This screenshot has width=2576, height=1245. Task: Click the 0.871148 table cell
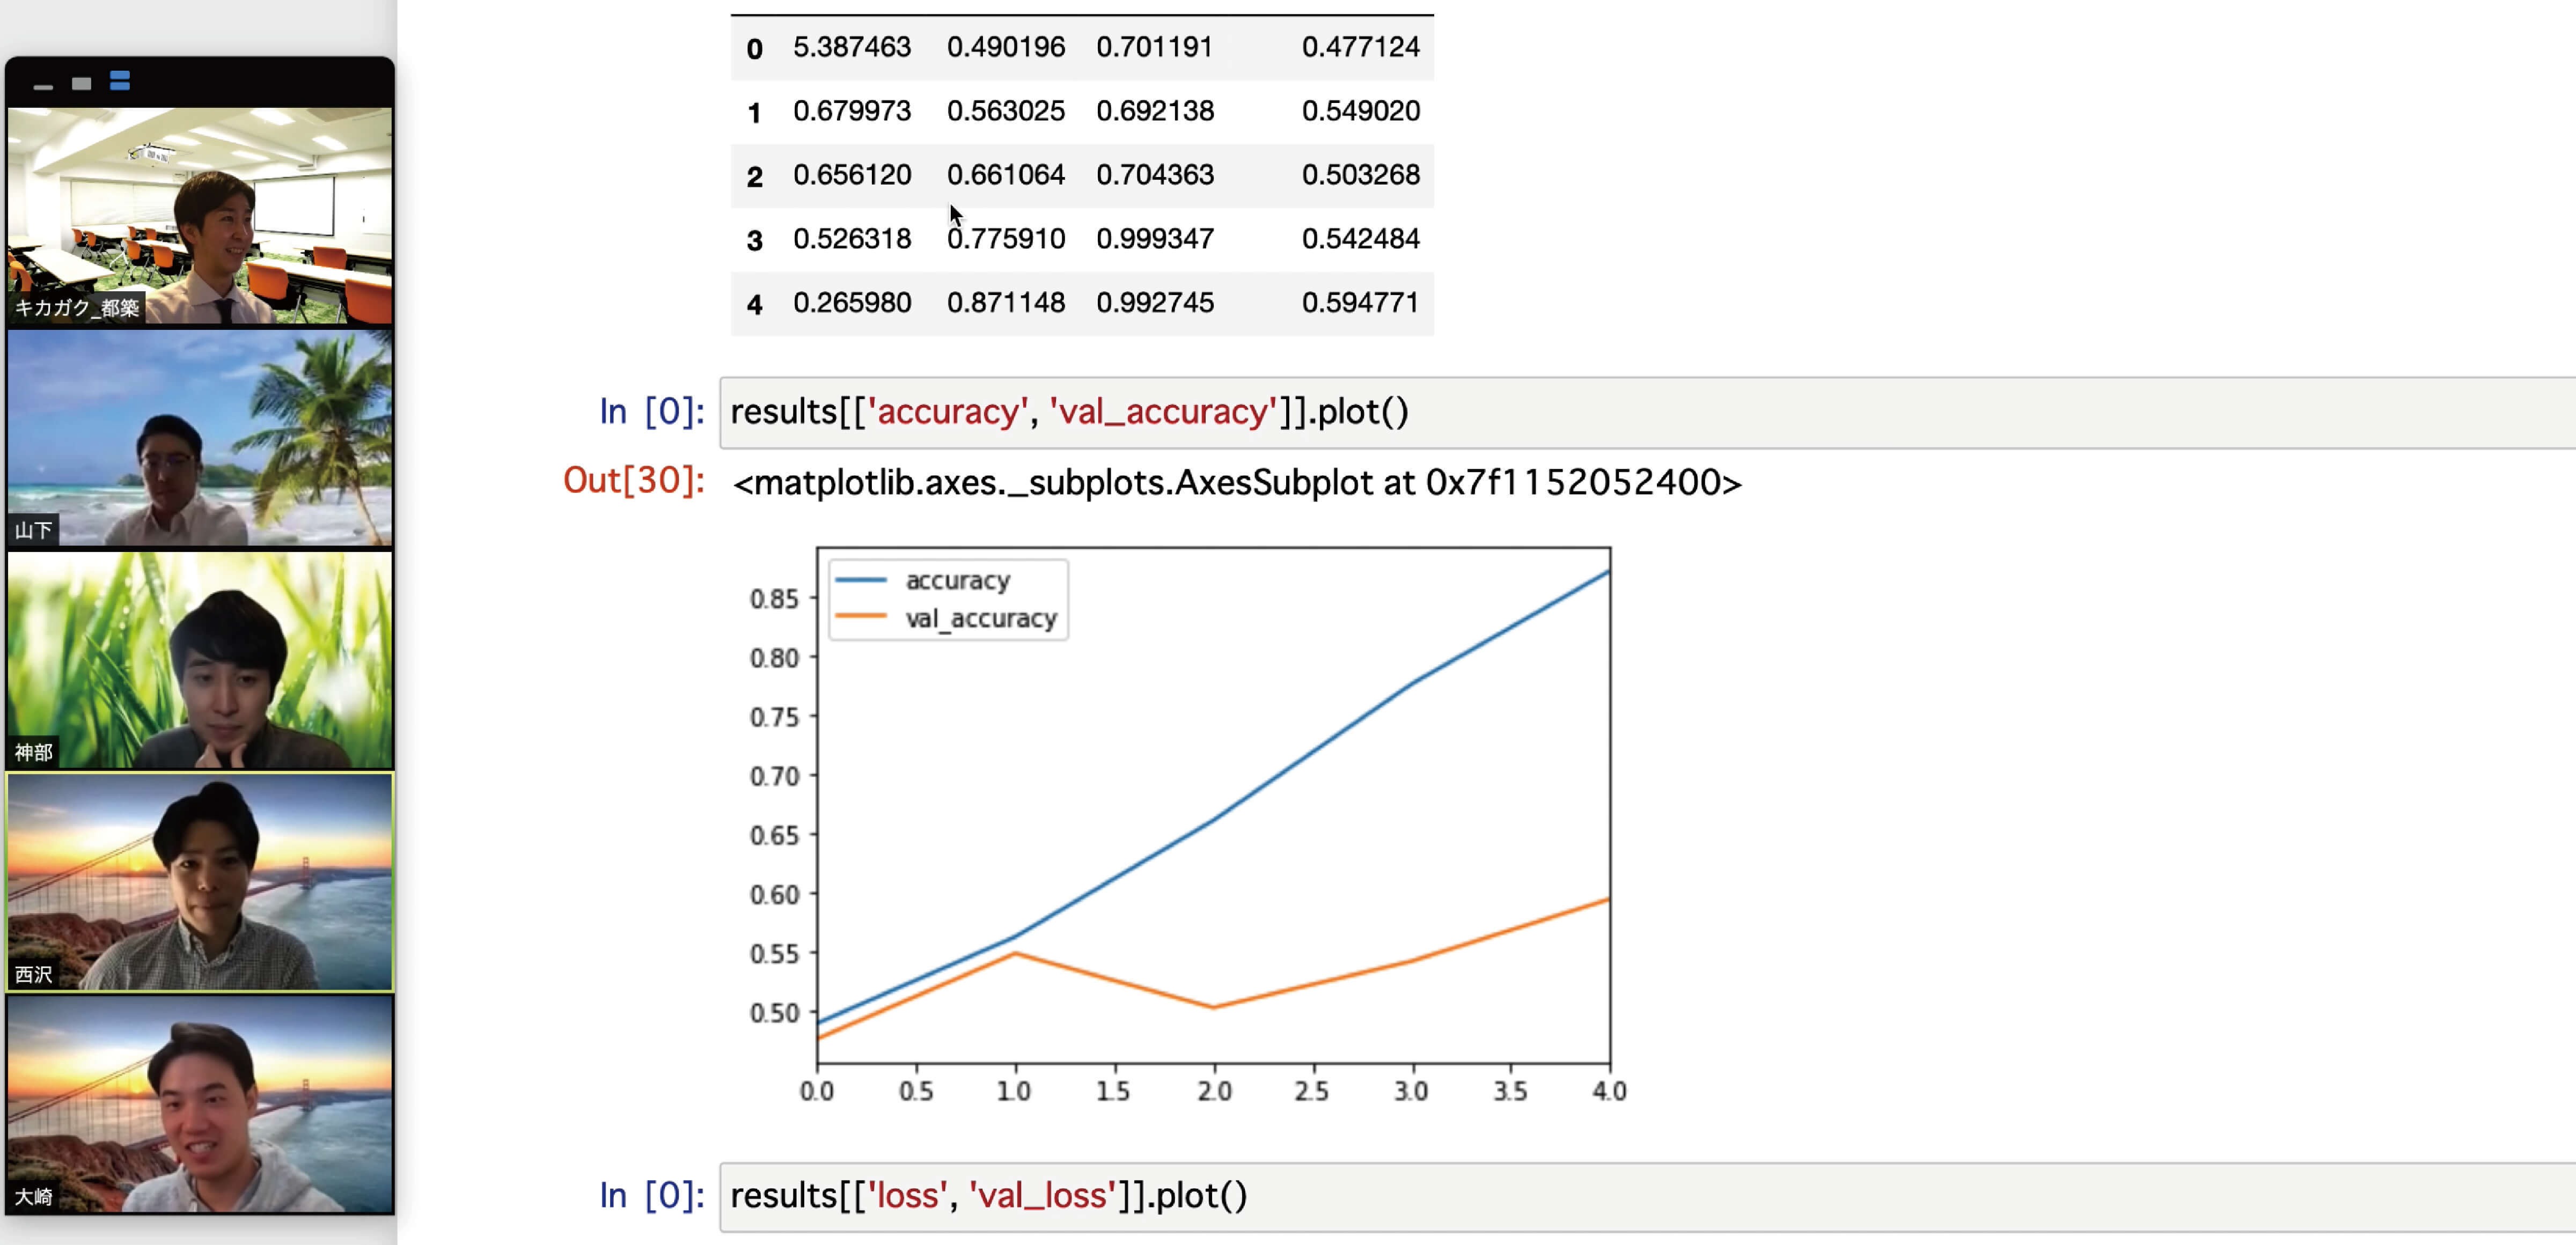coord(1005,303)
